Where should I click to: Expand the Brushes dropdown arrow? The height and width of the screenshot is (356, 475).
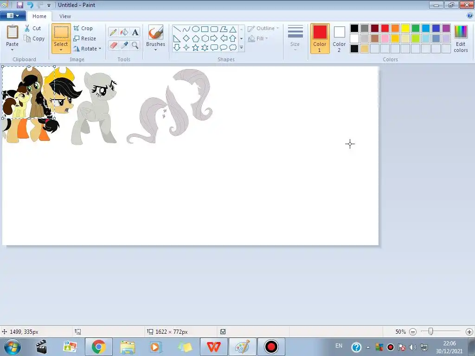[x=155, y=50]
